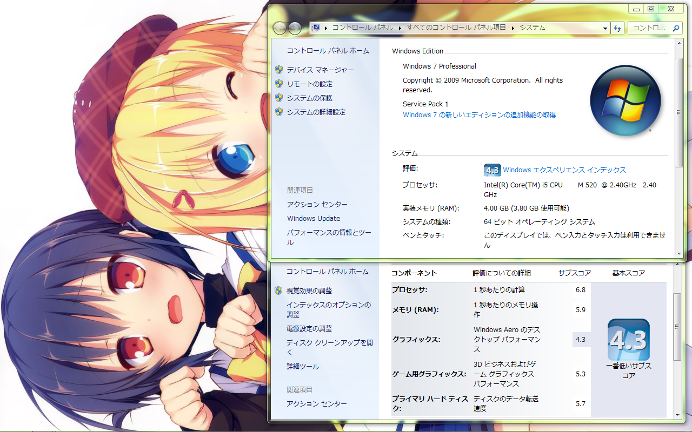The height and width of the screenshot is (432, 692).
Task: Click the shield icon next to リモートの設定
Action: tap(279, 84)
